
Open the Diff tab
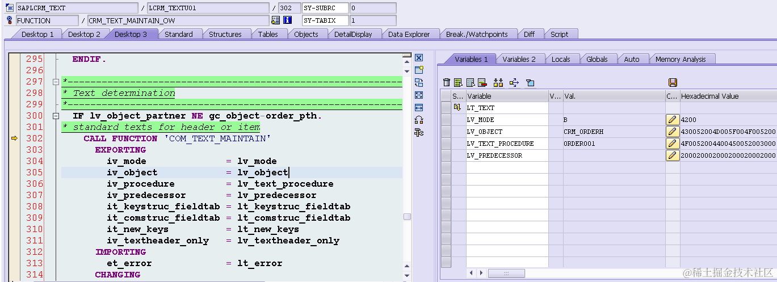tap(529, 35)
